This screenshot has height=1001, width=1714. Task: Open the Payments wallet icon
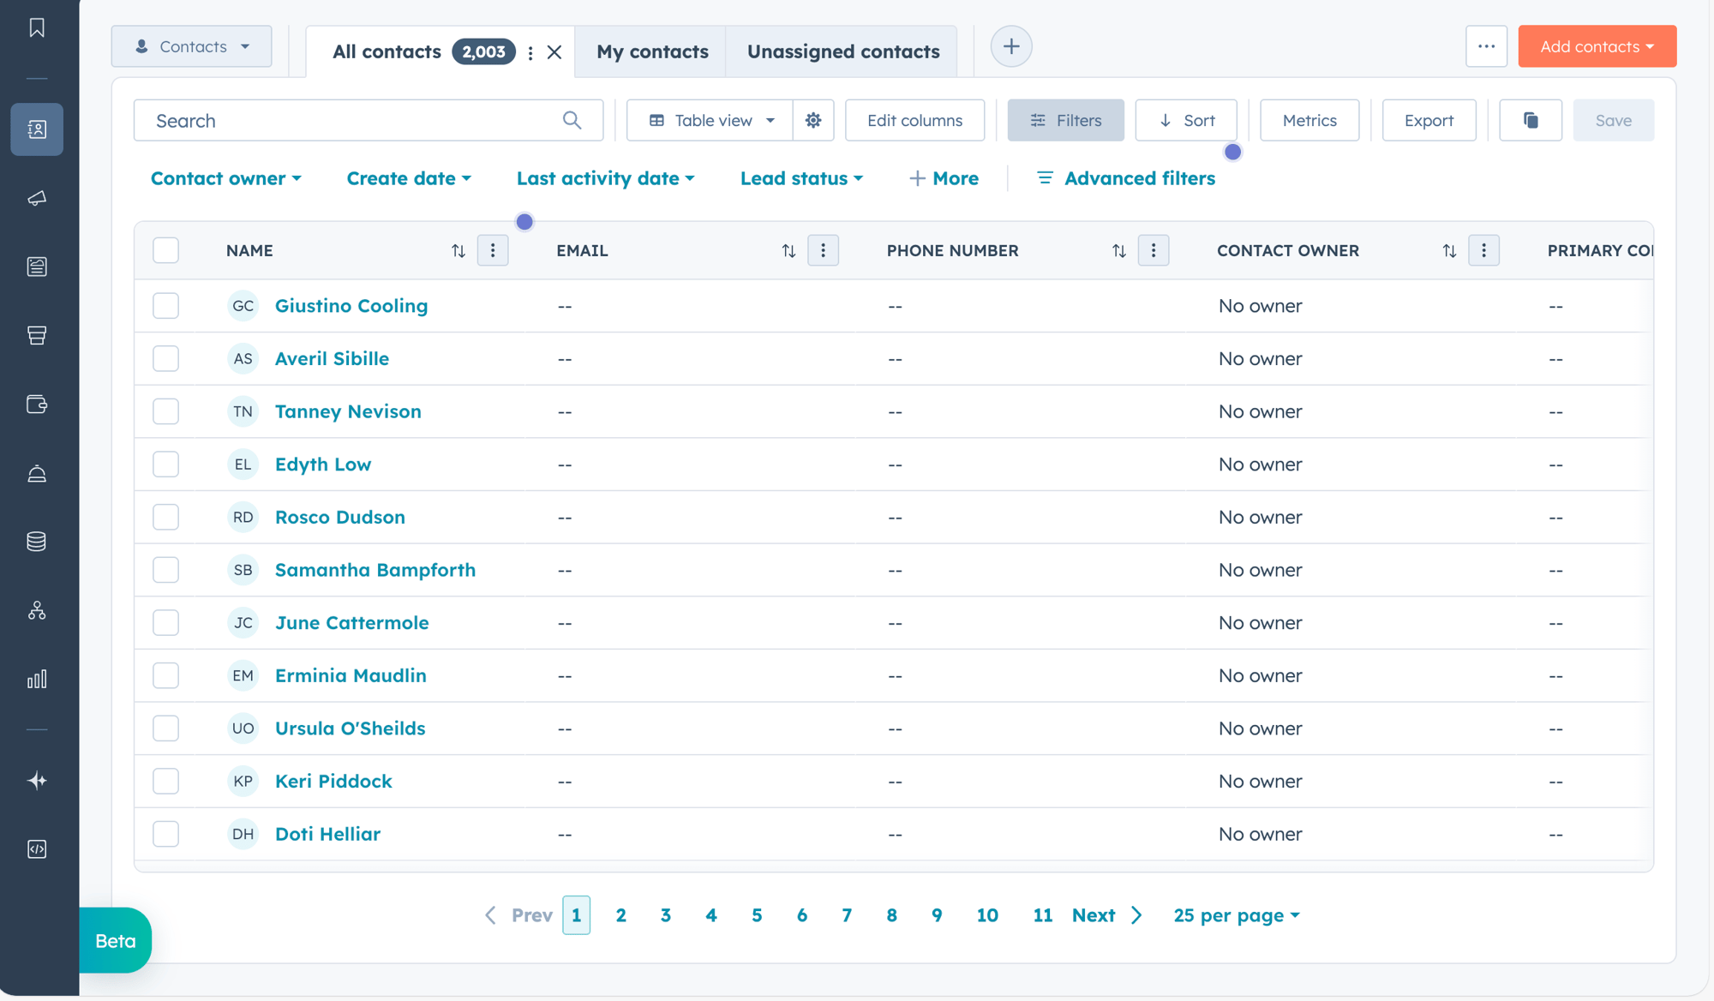pyautogui.click(x=36, y=405)
